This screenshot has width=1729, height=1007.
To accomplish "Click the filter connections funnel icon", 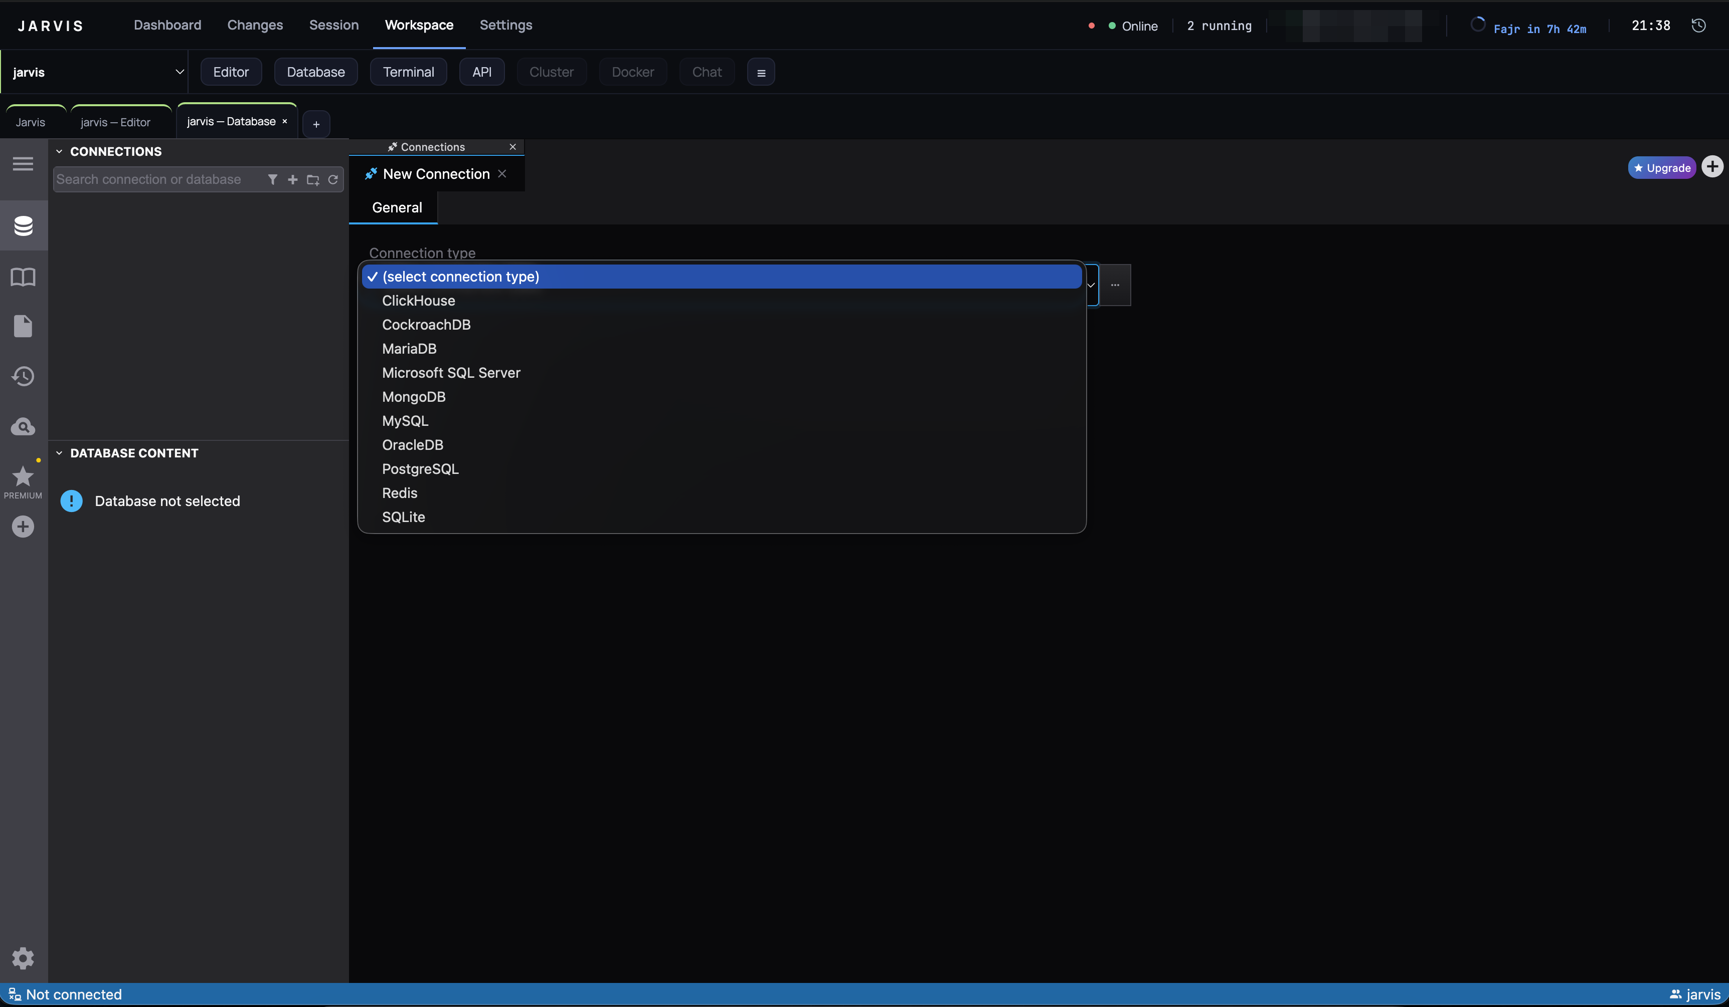I will [x=272, y=179].
